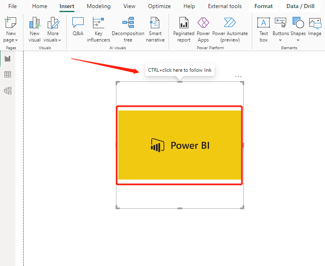Screen dimensions: 325x266
Task: Add a Smart narrative visual
Action: pos(155,29)
